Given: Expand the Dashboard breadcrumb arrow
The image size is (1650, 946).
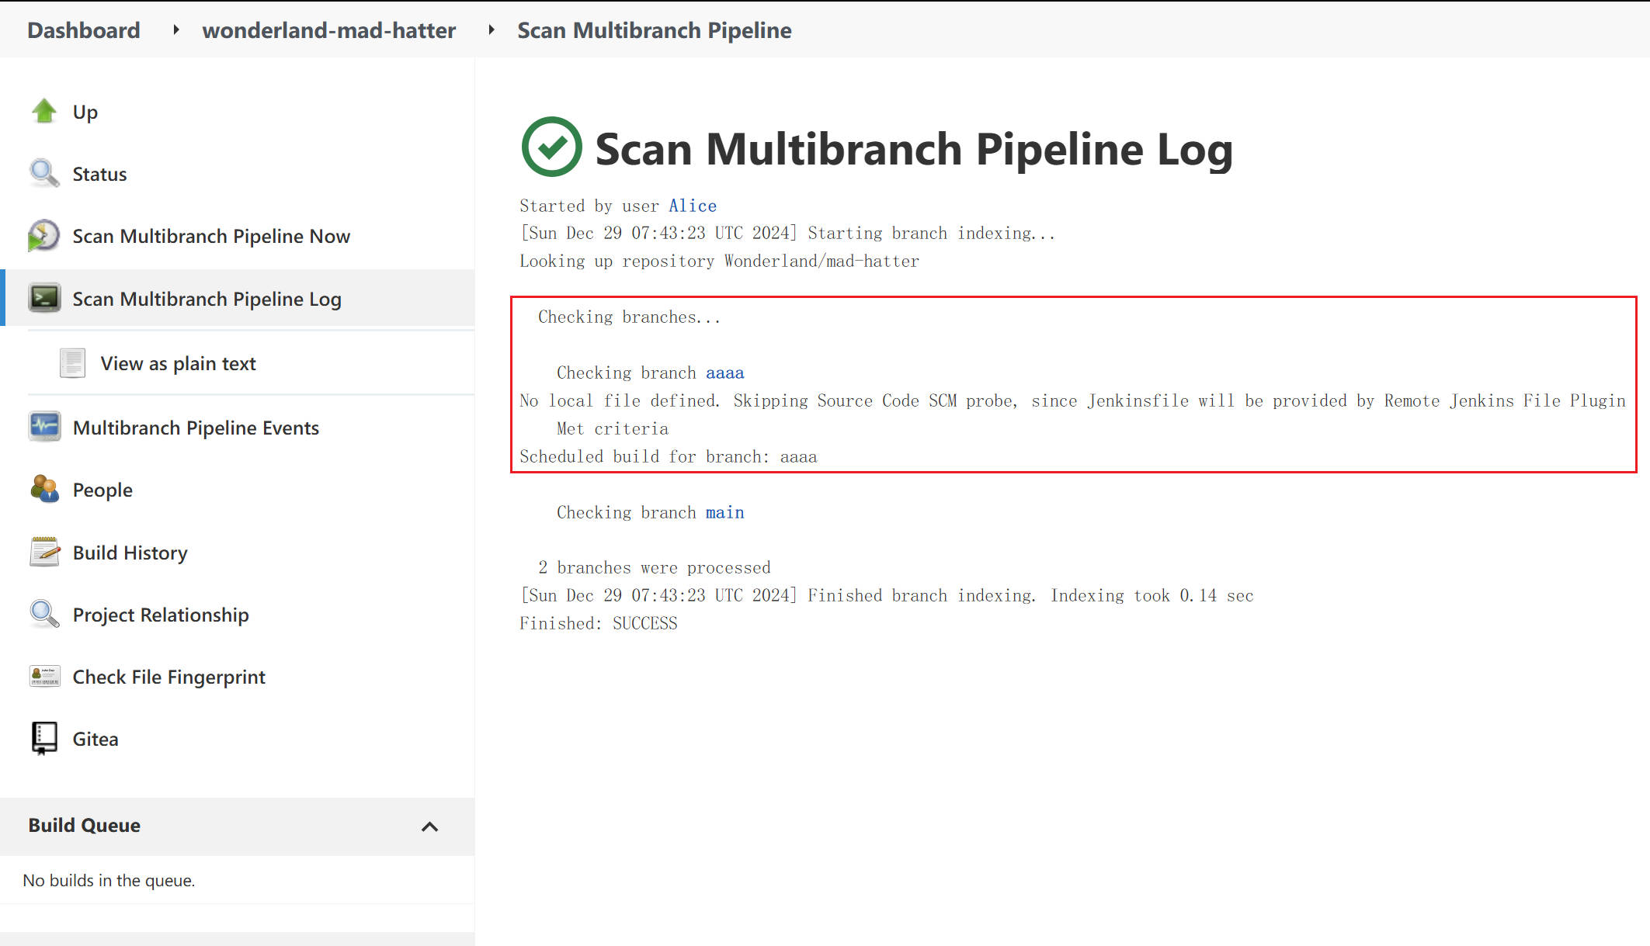Looking at the screenshot, I should (x=176, y=30).
